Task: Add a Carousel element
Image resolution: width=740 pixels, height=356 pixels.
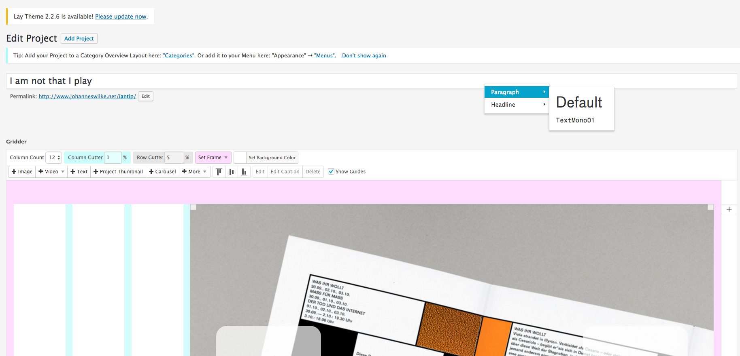Action: click(162, 172)
